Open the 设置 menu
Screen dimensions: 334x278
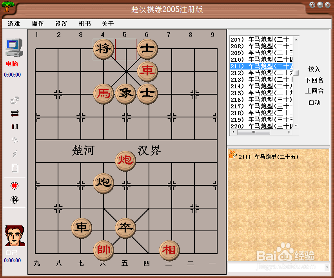(x=61, y=24)
